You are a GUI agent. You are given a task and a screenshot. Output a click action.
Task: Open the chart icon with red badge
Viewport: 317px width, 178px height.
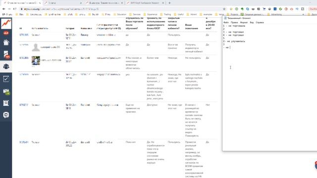point(6,54)
